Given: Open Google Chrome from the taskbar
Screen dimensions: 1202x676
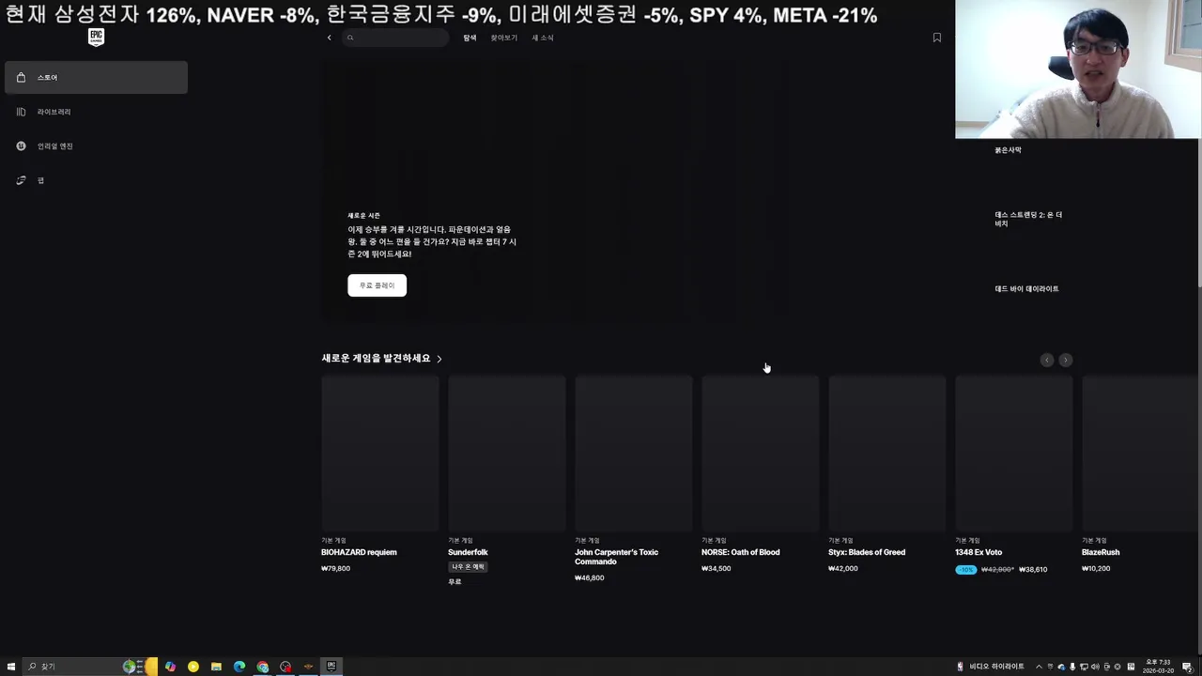Looking at the screenshot, I should click(x=263, y=667).
